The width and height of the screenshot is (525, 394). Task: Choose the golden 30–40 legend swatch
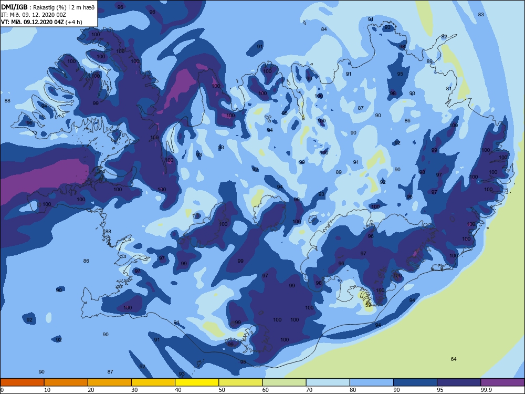pyautogui.click(x=153, y=382)
